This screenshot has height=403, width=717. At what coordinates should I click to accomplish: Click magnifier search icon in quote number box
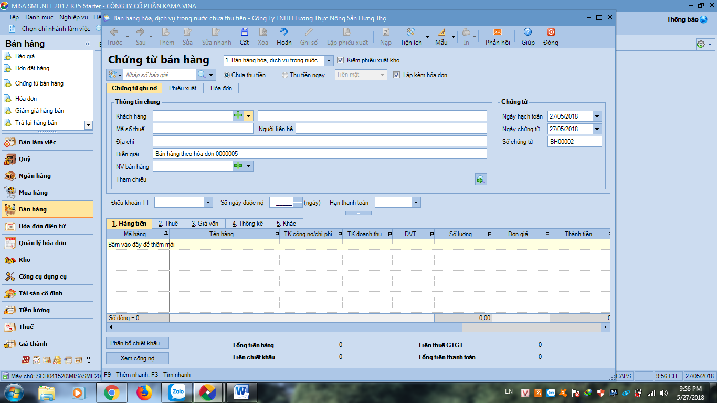202,75
